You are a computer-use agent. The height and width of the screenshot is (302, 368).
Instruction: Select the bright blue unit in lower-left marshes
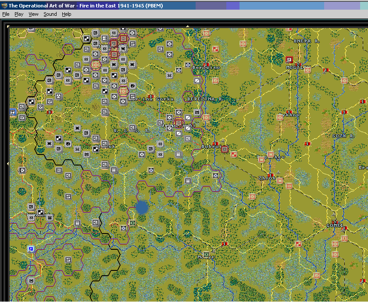[x=31, y=249]
